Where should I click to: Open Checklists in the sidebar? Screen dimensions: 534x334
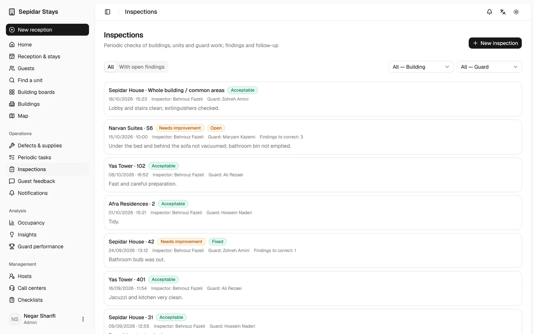[47, 300]
